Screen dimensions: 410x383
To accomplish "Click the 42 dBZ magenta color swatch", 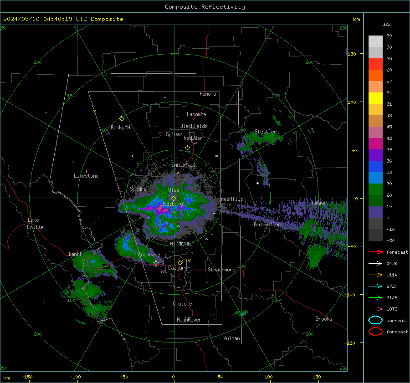I will (x=375, y=144).
